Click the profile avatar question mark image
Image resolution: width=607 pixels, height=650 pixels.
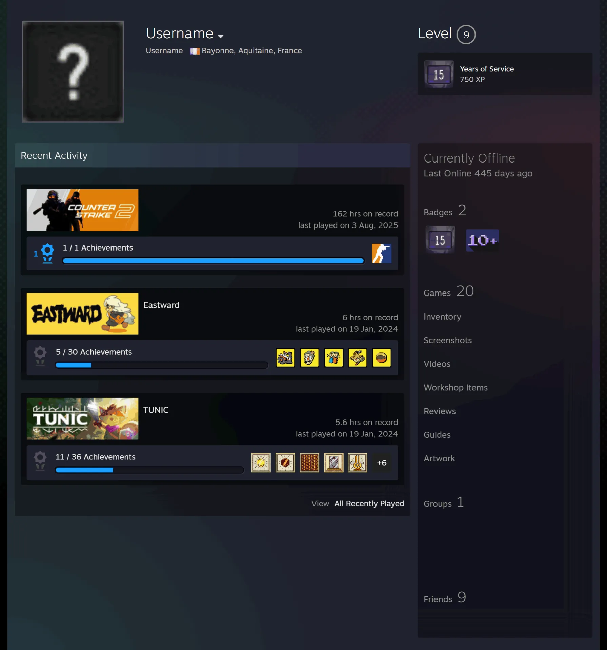point(73,71)
